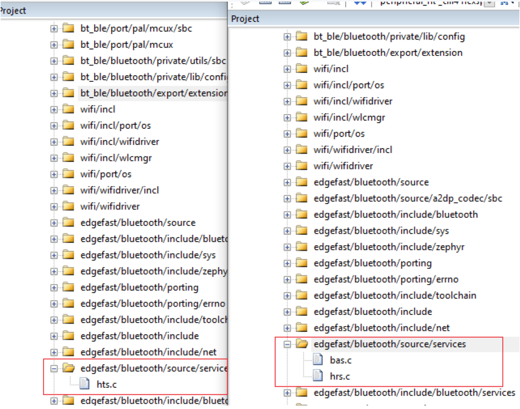Viewport: 520px width, 409px height.
Task: Expand wifi/wifidriver/incl in the right panel
Action: click(287, 150)
